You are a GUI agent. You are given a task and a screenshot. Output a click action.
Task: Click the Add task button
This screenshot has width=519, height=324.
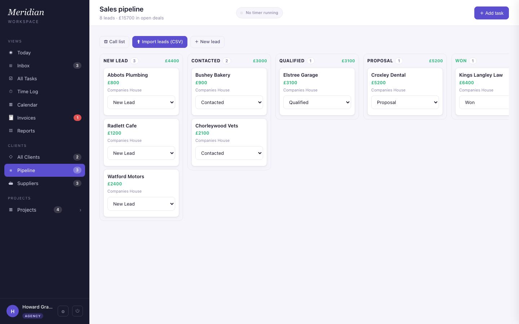pos(492,13)
